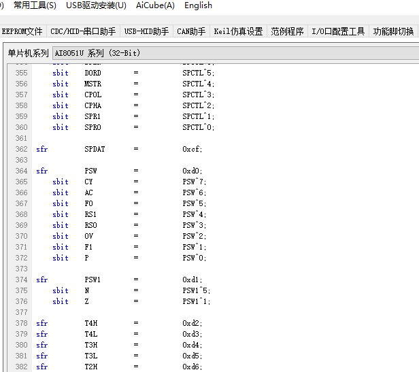
Task: Click the PSW^7 value on line 365
Action: 195,182
